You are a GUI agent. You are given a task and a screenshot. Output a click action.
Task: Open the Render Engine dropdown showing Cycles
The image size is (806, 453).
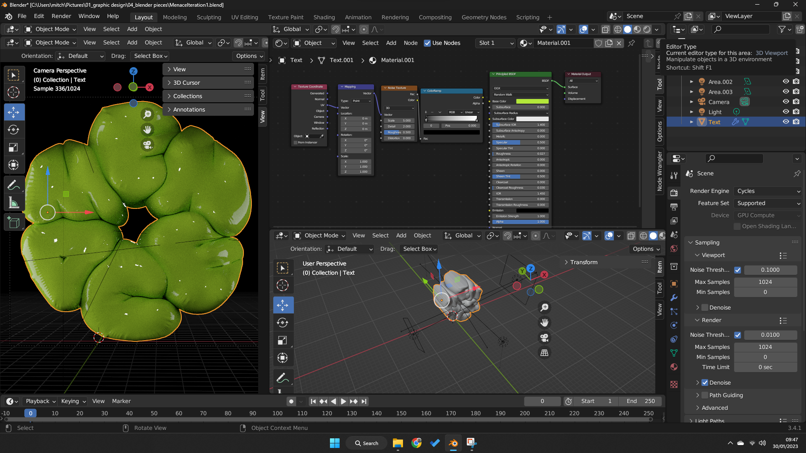click(x=767, y=191)
